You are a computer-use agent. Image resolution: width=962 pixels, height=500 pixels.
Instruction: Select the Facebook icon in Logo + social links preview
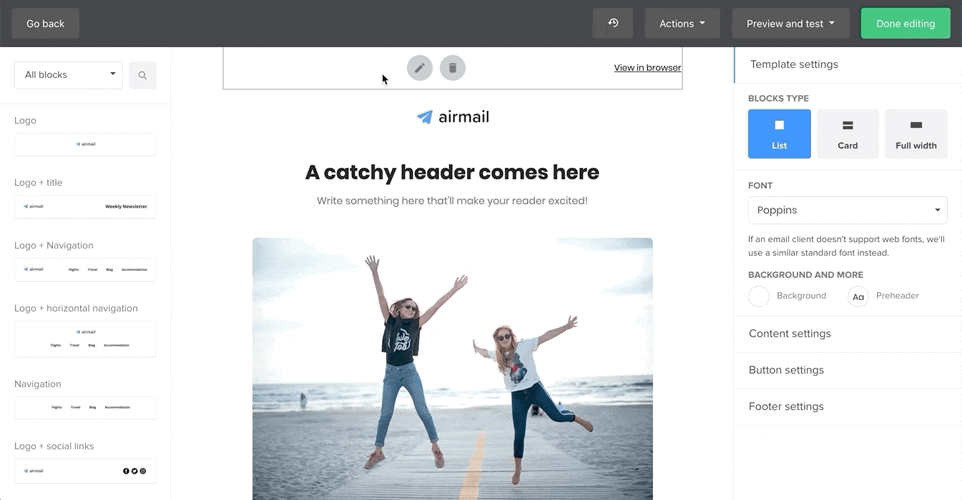(126, 471)
